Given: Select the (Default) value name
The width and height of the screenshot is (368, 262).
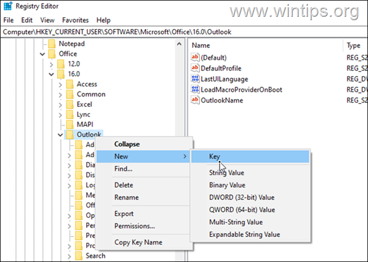Looking at the screenshot, I should coord(214,58).
